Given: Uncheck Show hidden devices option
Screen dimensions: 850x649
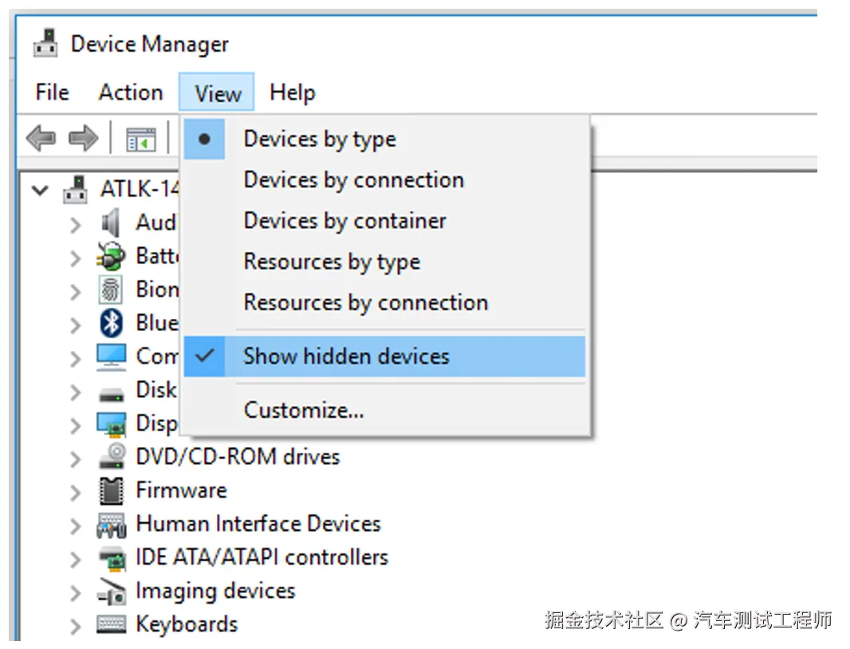Looking at the screenshot, I should (x=345, y=356).
